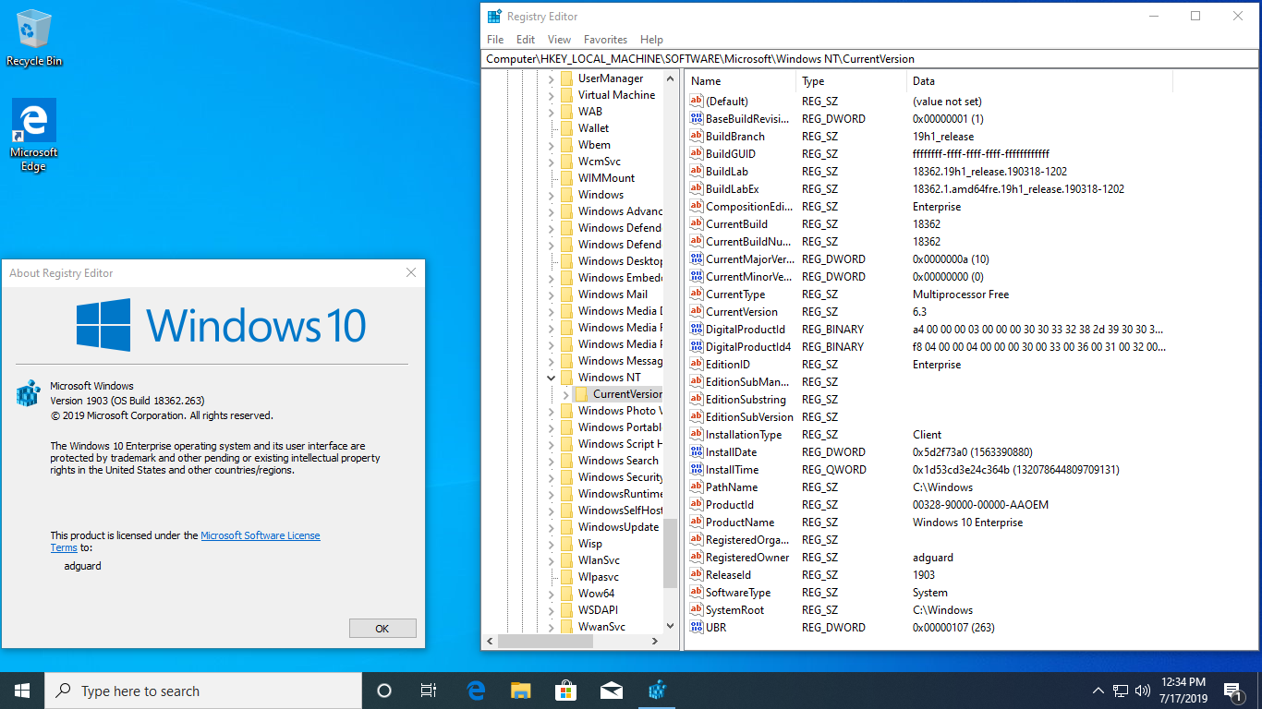Expand the Windows Search key

tap(552, 461)
